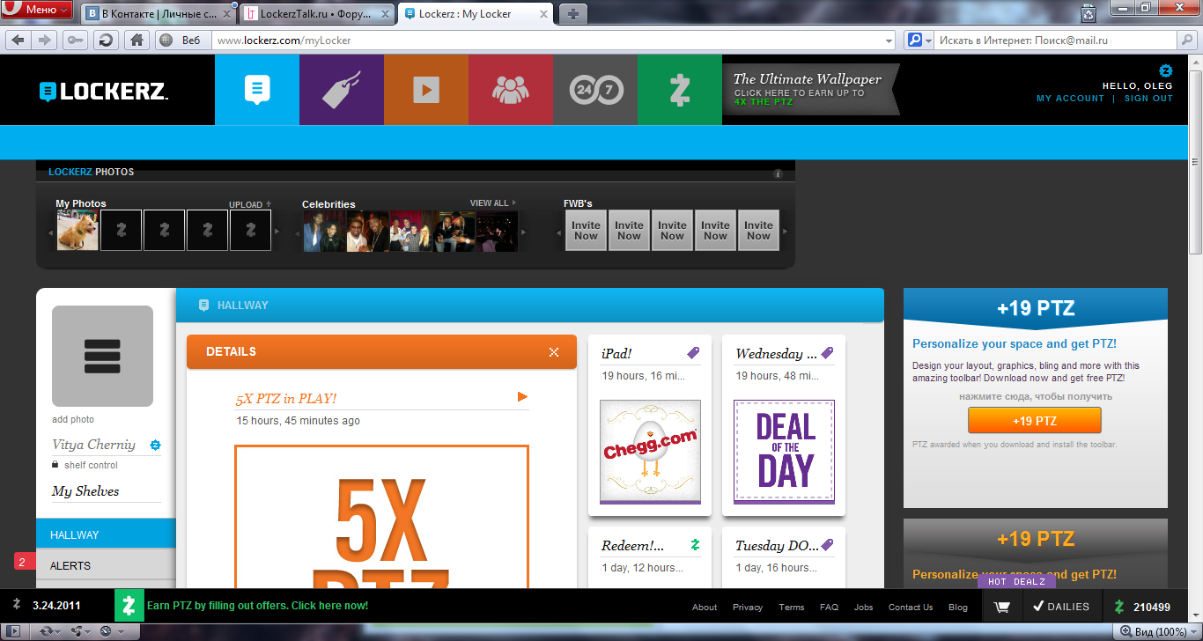The width and height of the screenshot is (1203, 641).
Task: Click the info icon on Lockerz Photos panel
Action: point(778,173)
